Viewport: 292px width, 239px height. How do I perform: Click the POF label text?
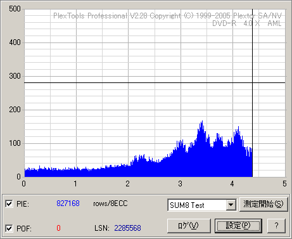[24, 229]
